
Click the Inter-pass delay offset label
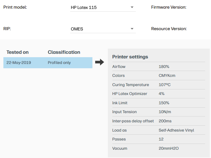click(133, 121)
